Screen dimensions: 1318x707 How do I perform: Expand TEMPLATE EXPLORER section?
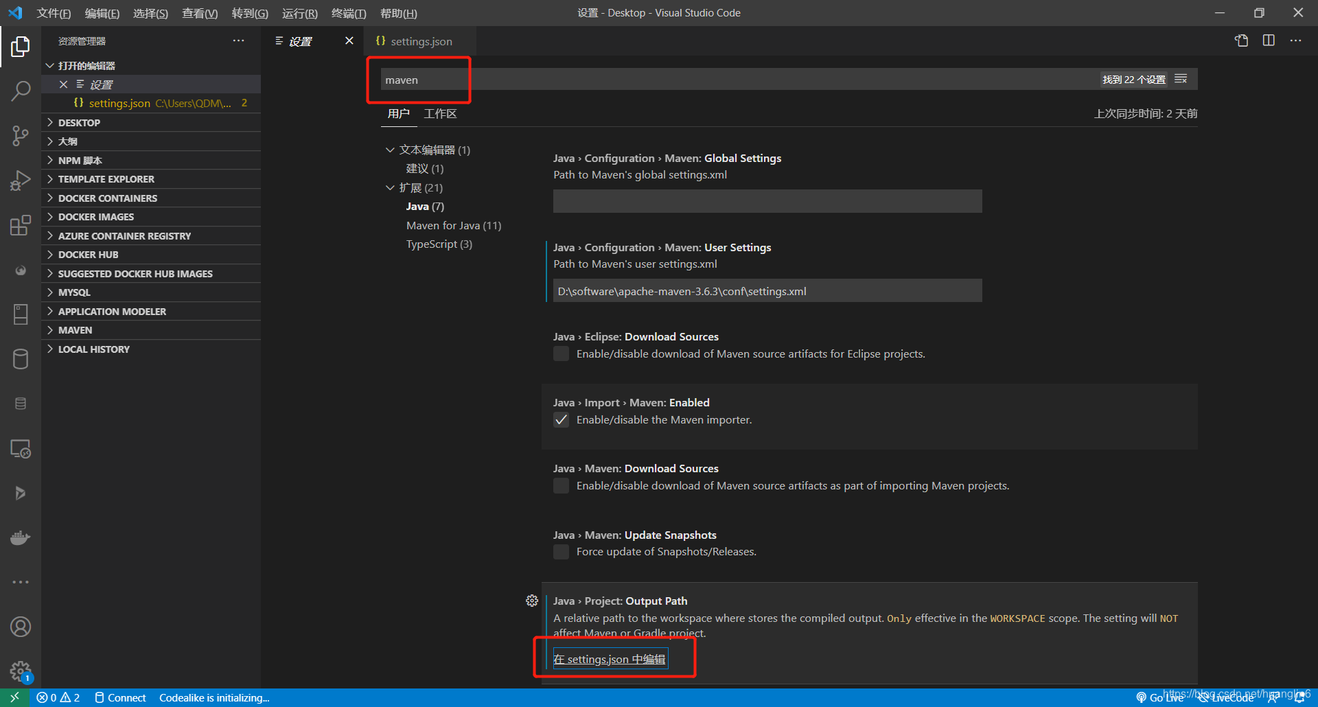click(151, 179)
